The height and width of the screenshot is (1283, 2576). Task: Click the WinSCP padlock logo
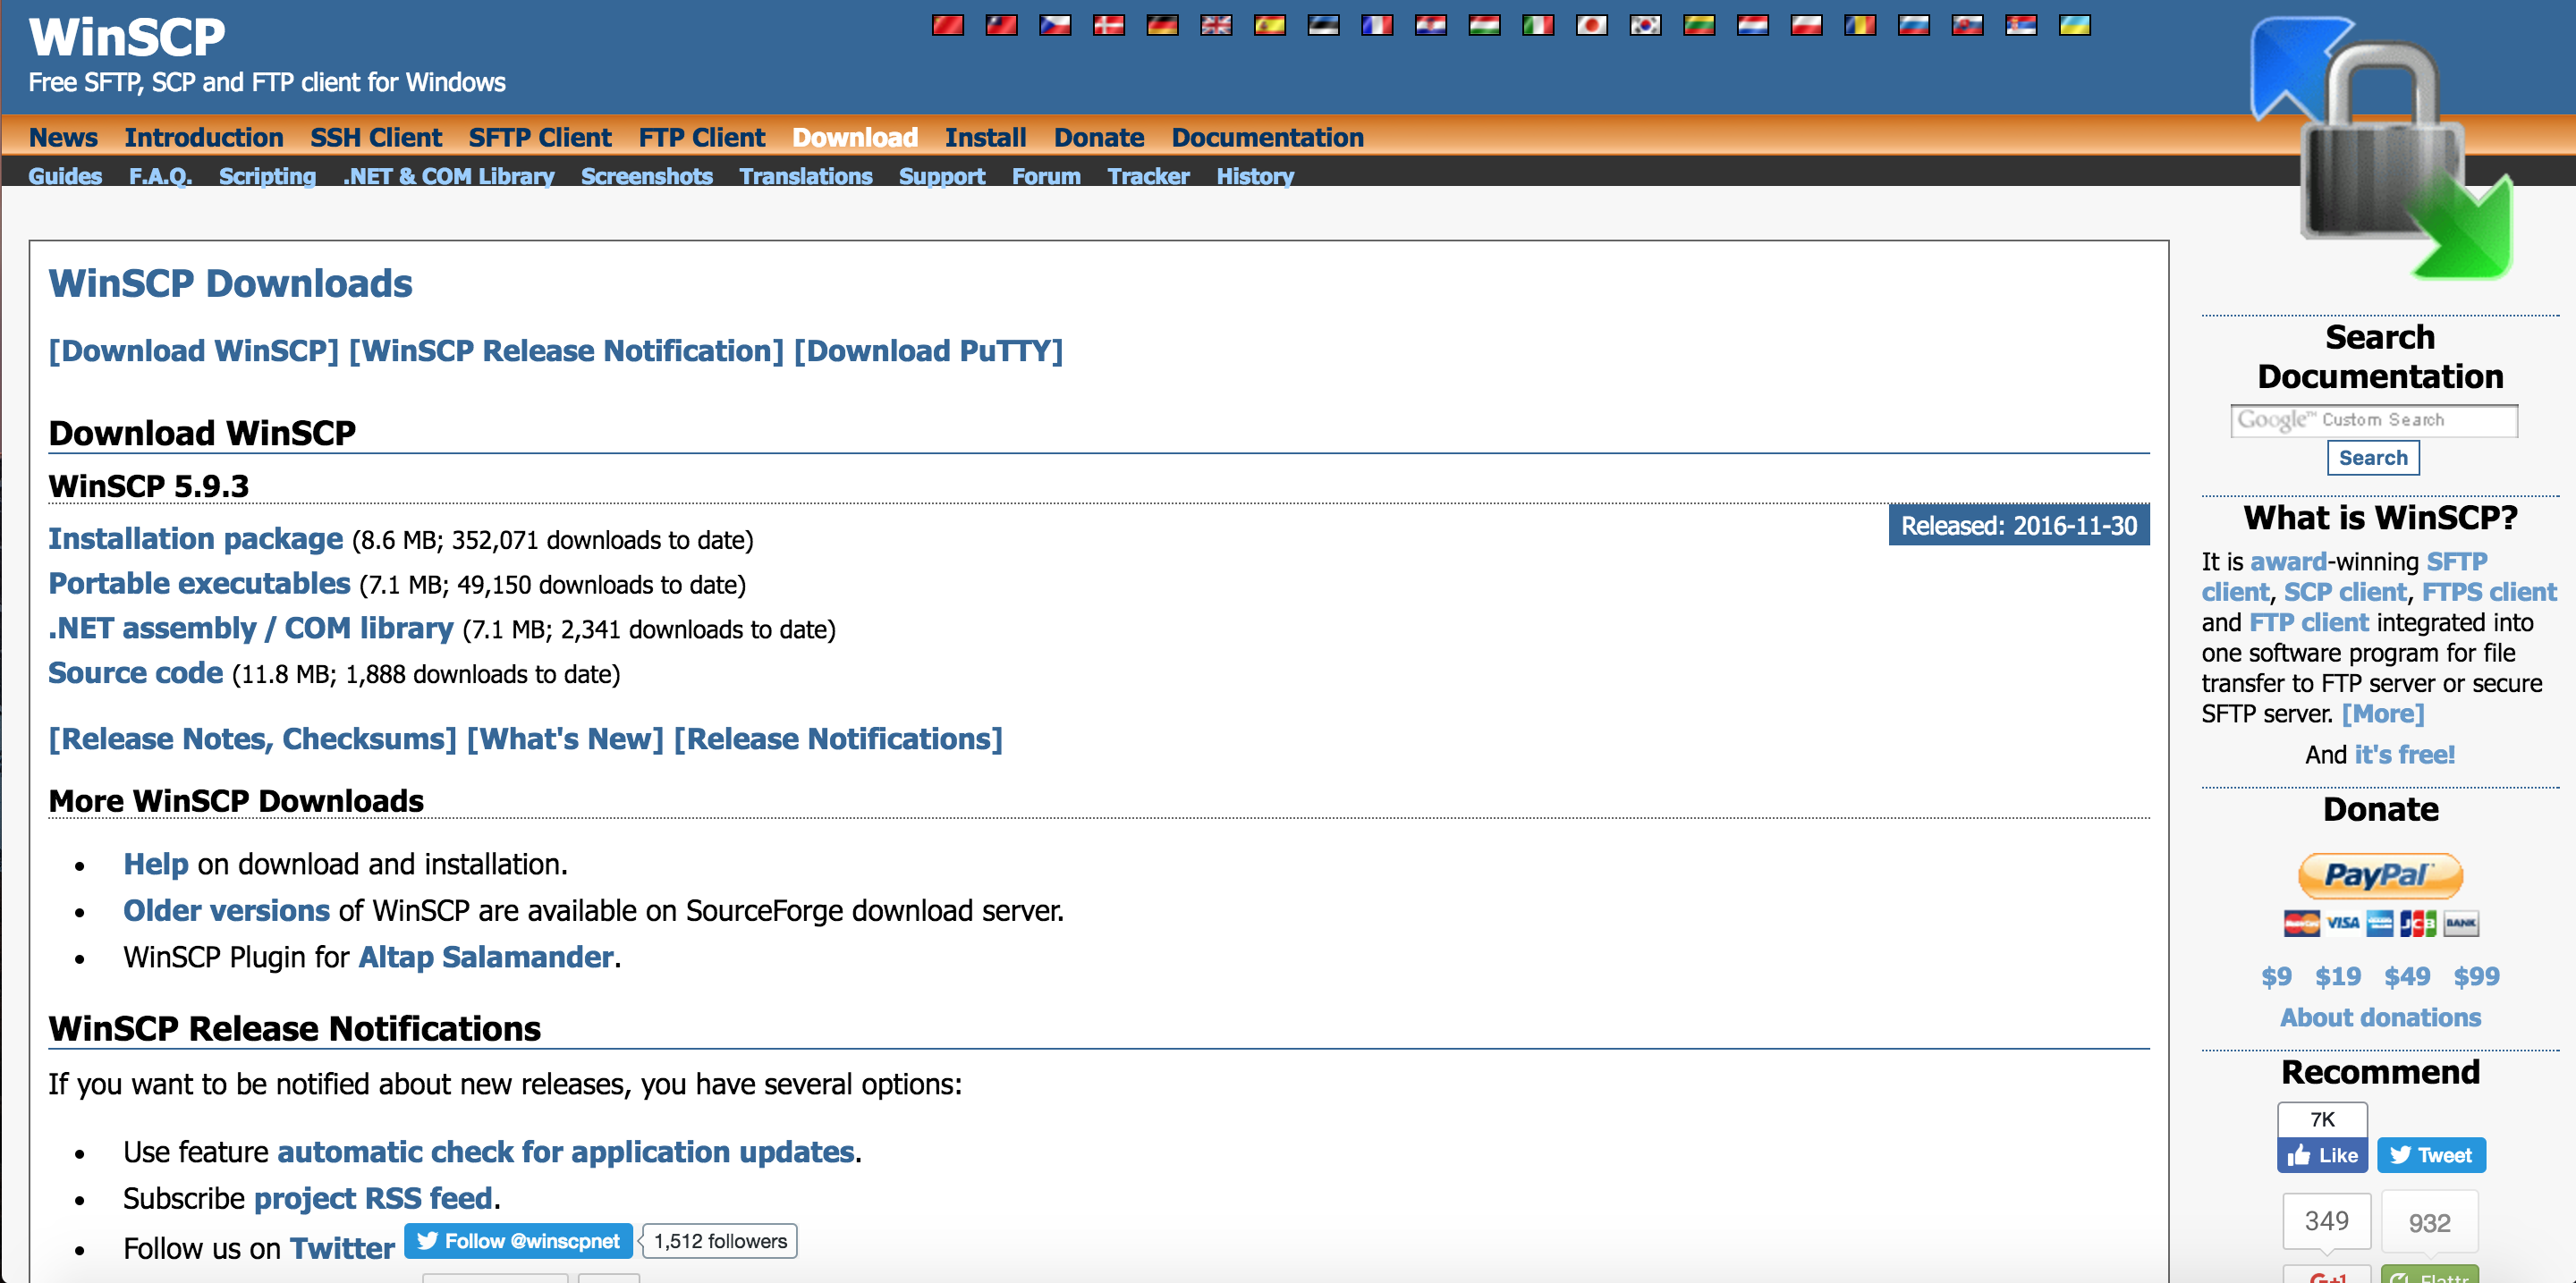coord(2381,148)
